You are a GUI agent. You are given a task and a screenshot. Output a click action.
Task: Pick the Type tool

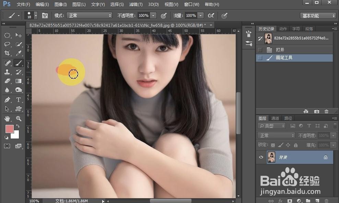(x=19, y=100)
